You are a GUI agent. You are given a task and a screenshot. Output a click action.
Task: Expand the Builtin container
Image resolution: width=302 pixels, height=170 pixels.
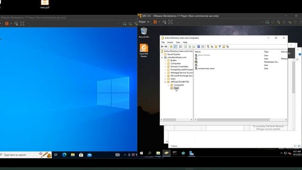[x=165, y=60]
